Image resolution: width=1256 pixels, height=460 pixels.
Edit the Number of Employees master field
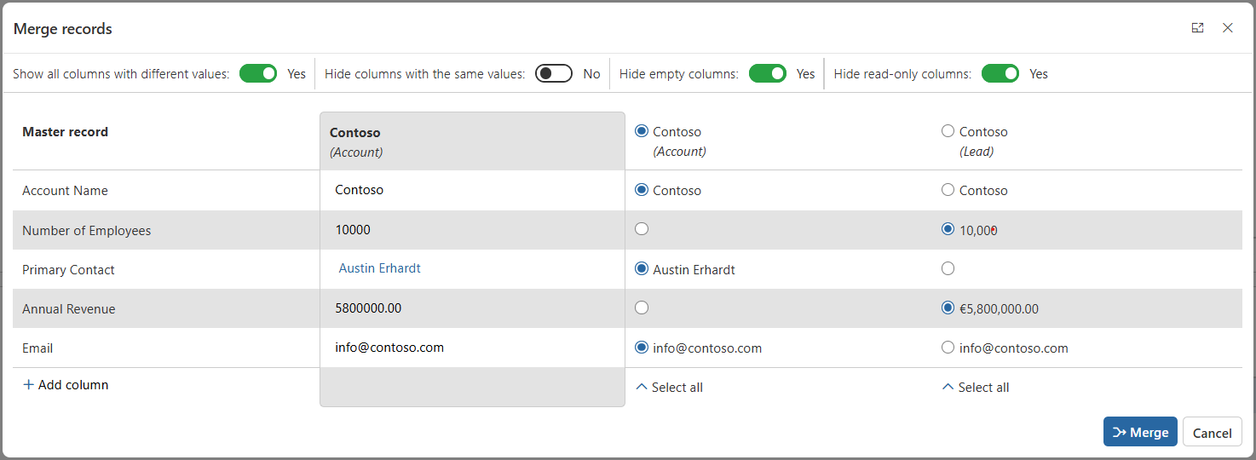point(472,230)
